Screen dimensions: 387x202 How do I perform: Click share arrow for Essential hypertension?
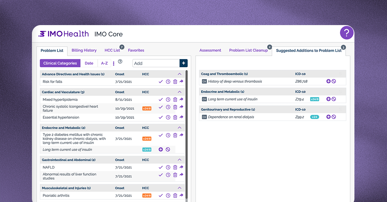[x=181, y=117]
